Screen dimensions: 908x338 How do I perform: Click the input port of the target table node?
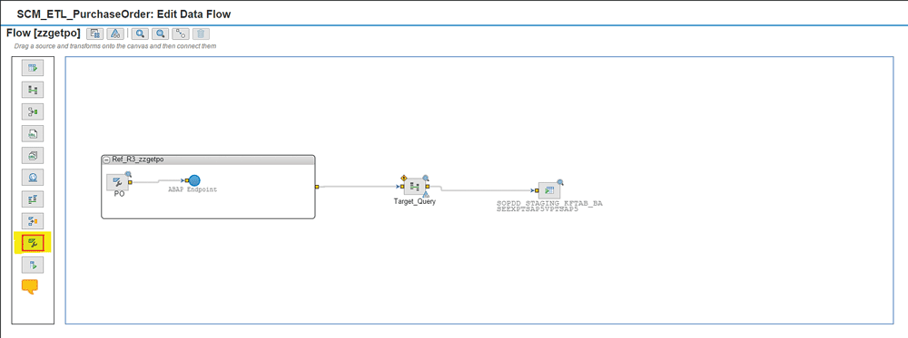click(x=537, y=190)
